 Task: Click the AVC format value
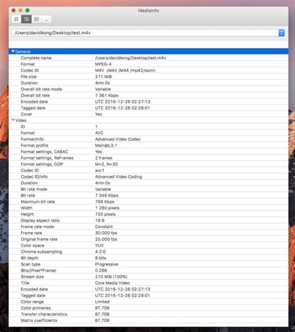click(99, 133)
